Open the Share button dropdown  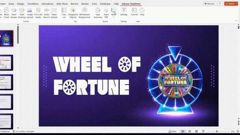click(237, 4)
